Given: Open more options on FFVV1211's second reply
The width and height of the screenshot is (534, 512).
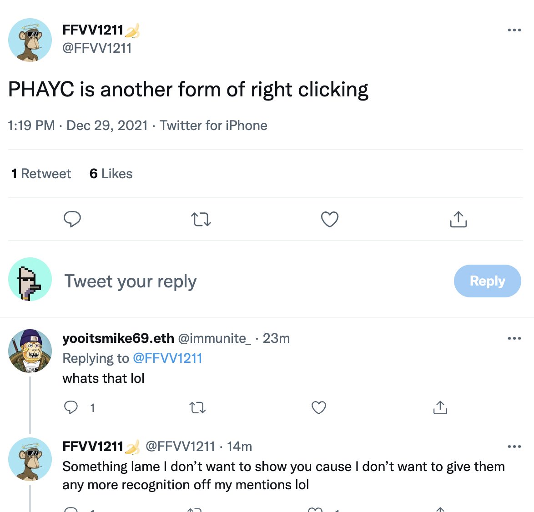Looking at the screenshot, I should [x=514, y=447].
